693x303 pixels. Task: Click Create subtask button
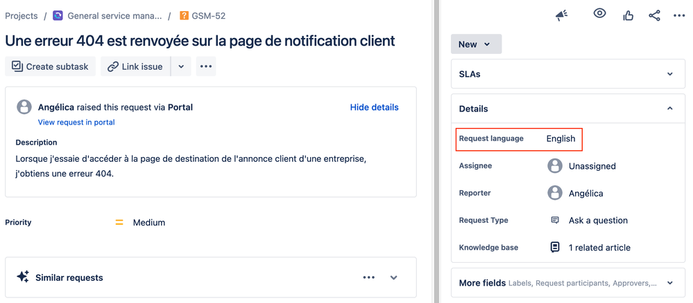[x=51, y=66]
